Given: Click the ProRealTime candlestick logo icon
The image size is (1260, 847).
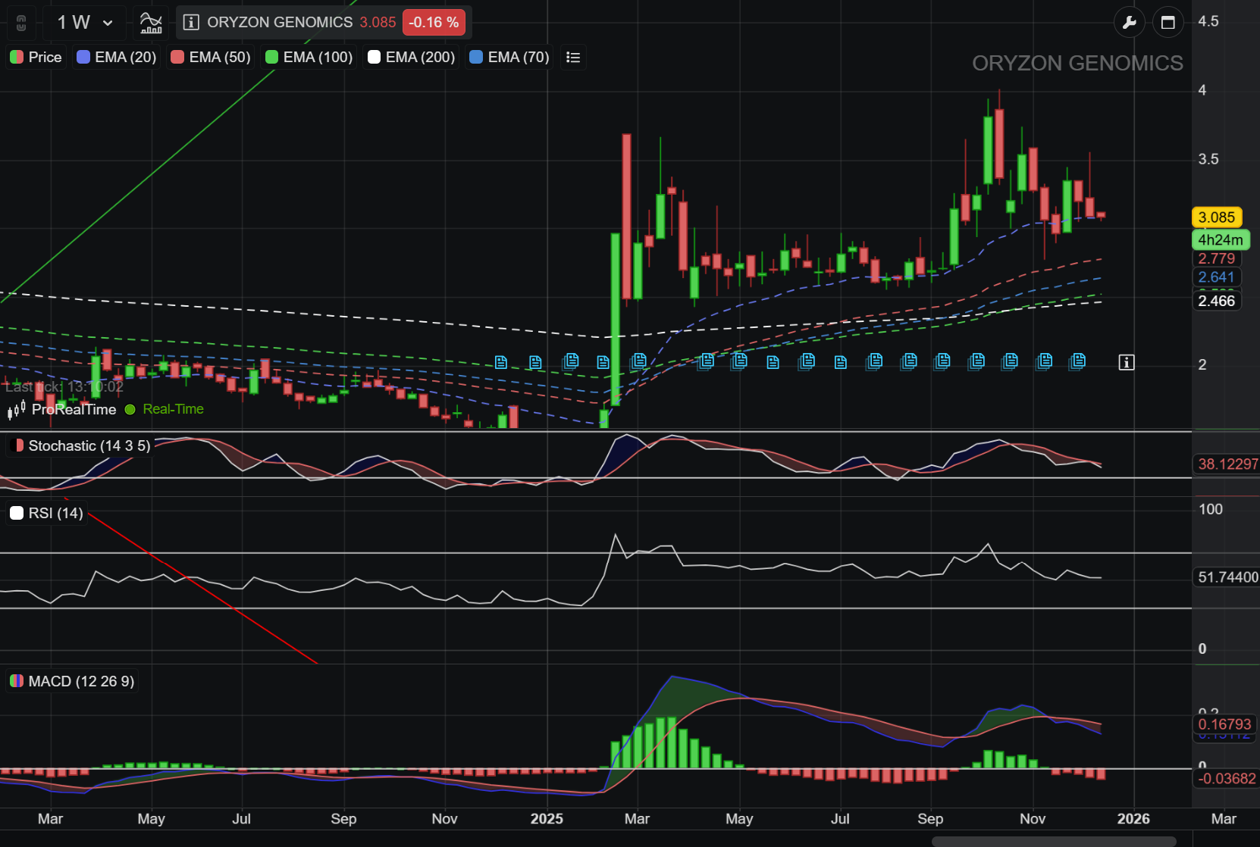Looking at the screenshot, I should point(17,410).
